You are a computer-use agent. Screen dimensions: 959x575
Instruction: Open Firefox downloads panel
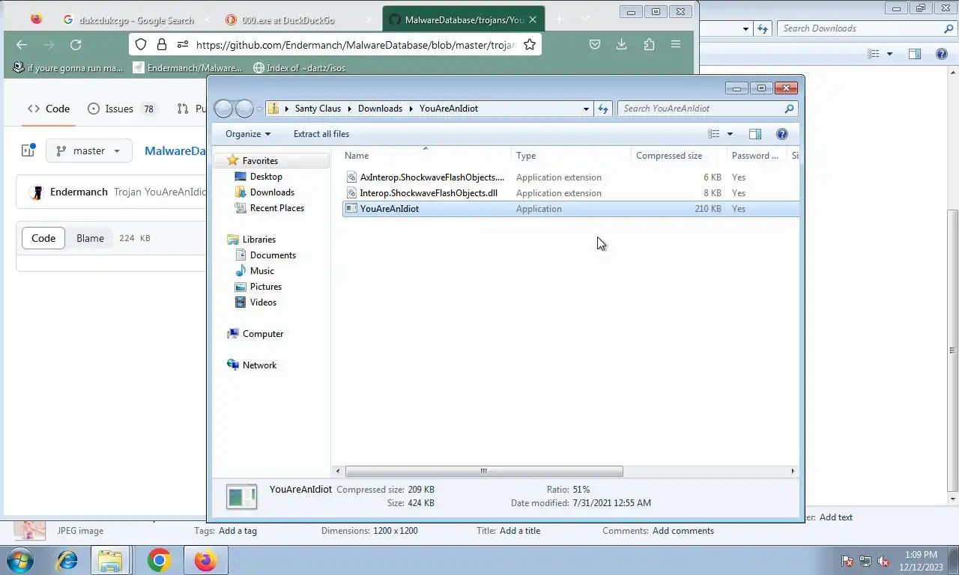(621, 45)
